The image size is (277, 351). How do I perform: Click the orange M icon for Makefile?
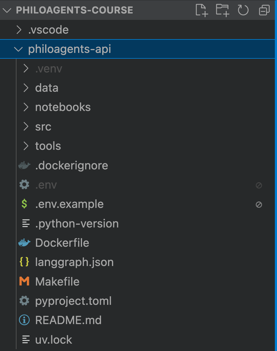(24, 282)
